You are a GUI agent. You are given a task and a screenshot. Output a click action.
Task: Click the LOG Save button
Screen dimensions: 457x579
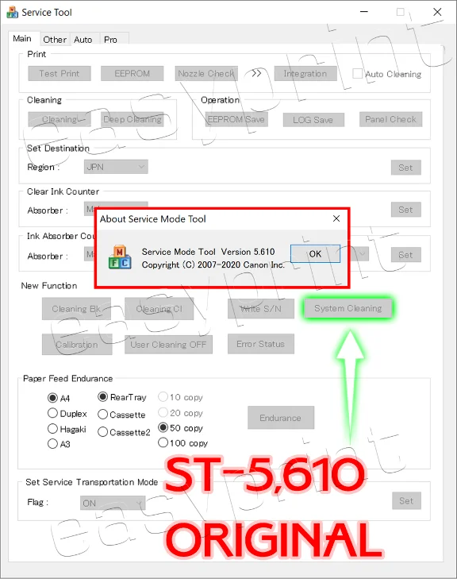click(313, 120)
